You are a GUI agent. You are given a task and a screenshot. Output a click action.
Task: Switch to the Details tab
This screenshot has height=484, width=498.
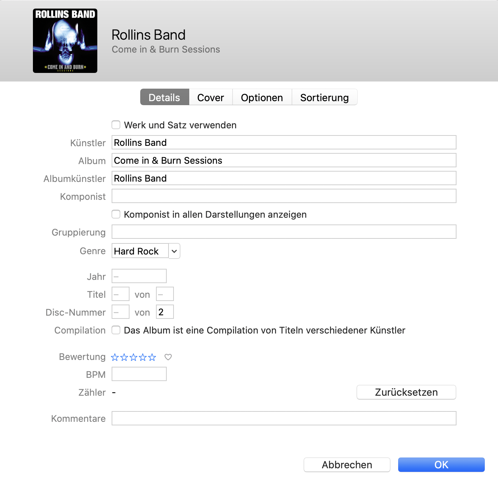pos(165,97)
